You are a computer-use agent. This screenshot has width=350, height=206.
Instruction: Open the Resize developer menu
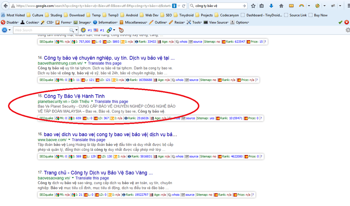177,22
